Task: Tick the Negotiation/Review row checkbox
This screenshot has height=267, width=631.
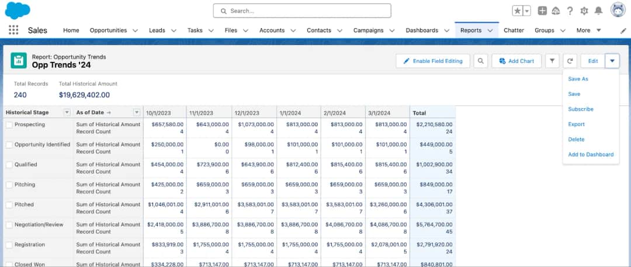Action: coord(9,225)
